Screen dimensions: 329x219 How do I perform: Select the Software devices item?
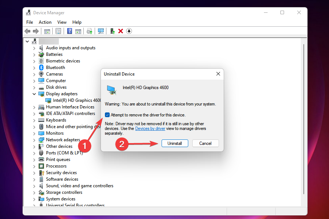(x=62, y=179)
